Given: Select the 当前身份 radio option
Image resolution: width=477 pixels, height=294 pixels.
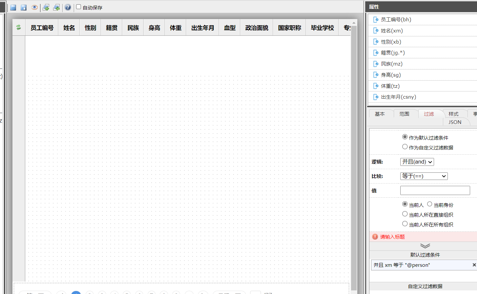Looking at the screenshot, I should pos(429,204).
